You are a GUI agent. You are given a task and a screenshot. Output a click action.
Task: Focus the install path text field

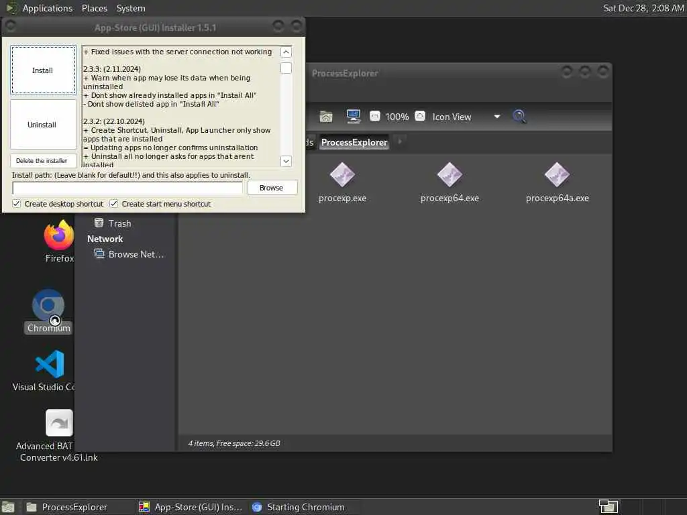[x=127, y=188]
